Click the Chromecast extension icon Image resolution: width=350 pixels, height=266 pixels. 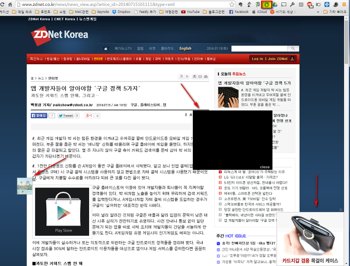pyautogui.click(x=284, y=4)
